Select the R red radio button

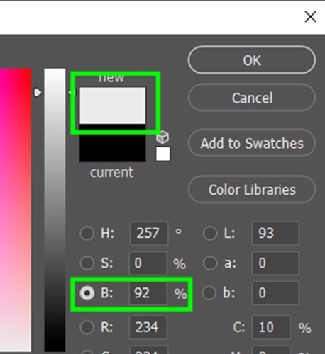[87, 327]
